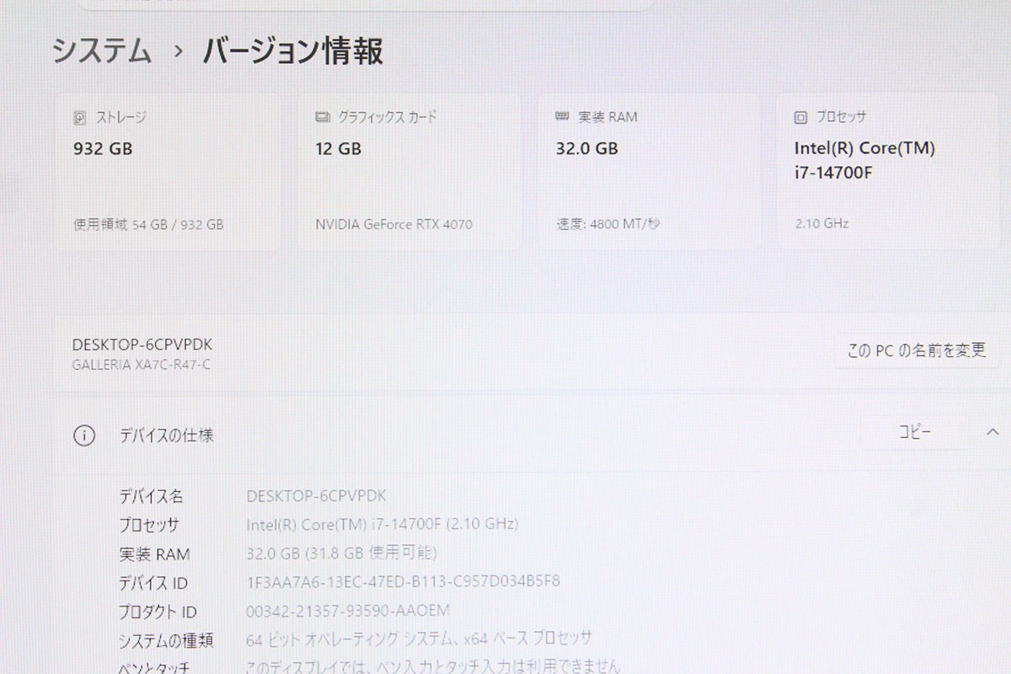
Task: Select GALLERIA XA7C-R47-C model text
Action: [141, 365]
